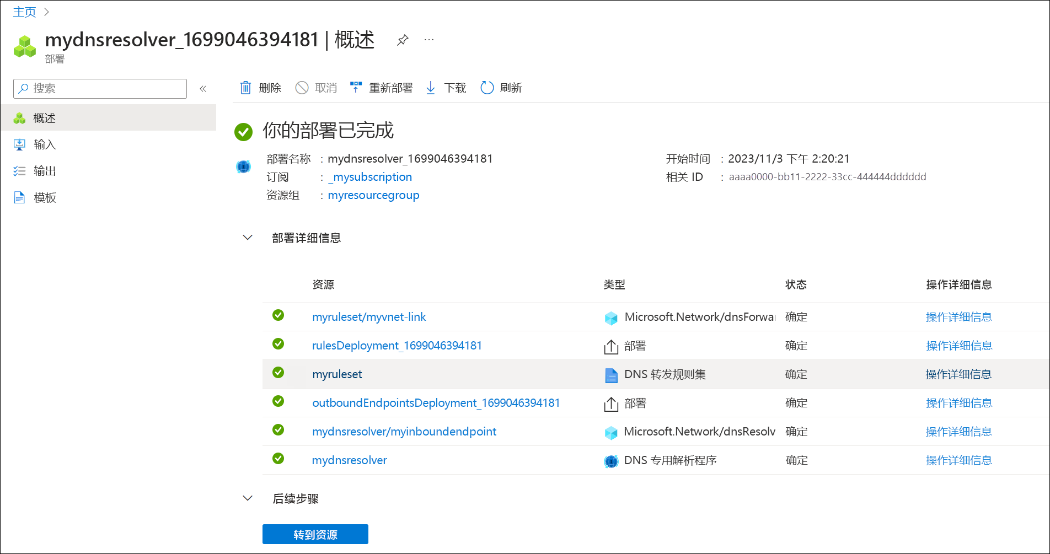Screen dimensions: 1050x554
Task: Open the mydnsresolver/myinboundendpoint resource link
Action: (x=404, y=432)
